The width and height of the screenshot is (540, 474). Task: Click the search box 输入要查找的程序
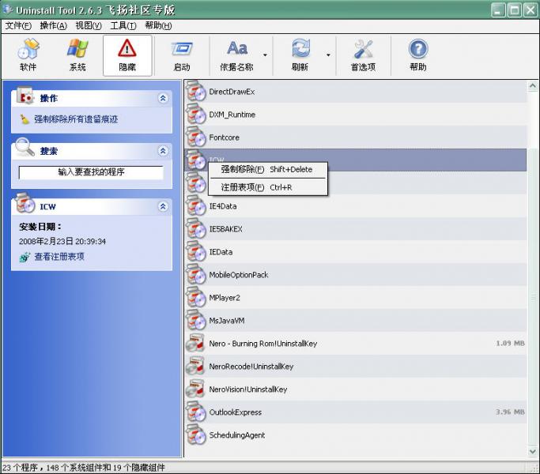click(91, 172)
